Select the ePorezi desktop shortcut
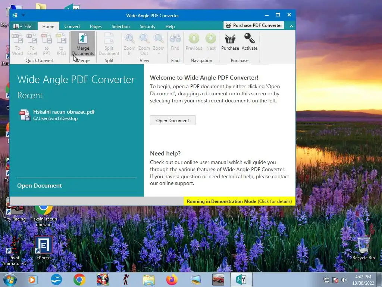The image size is (382, 287). point(44,248)
